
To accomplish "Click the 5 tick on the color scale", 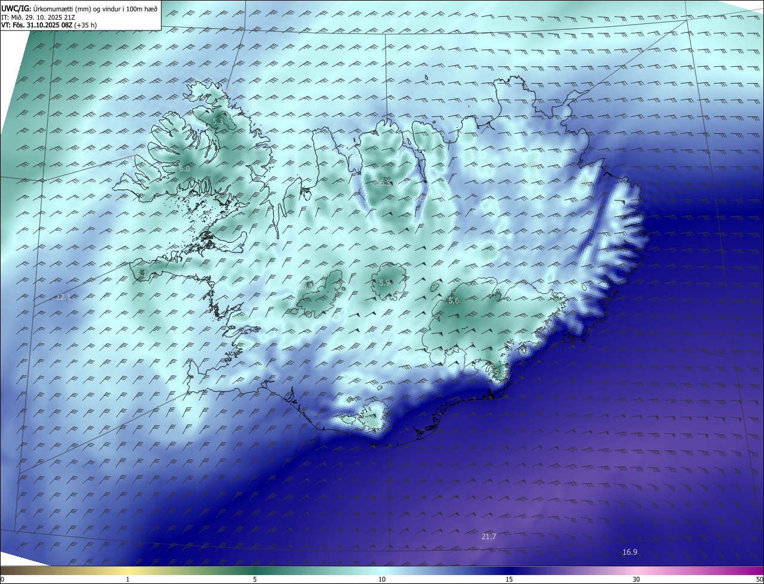I will coord(255,579).
